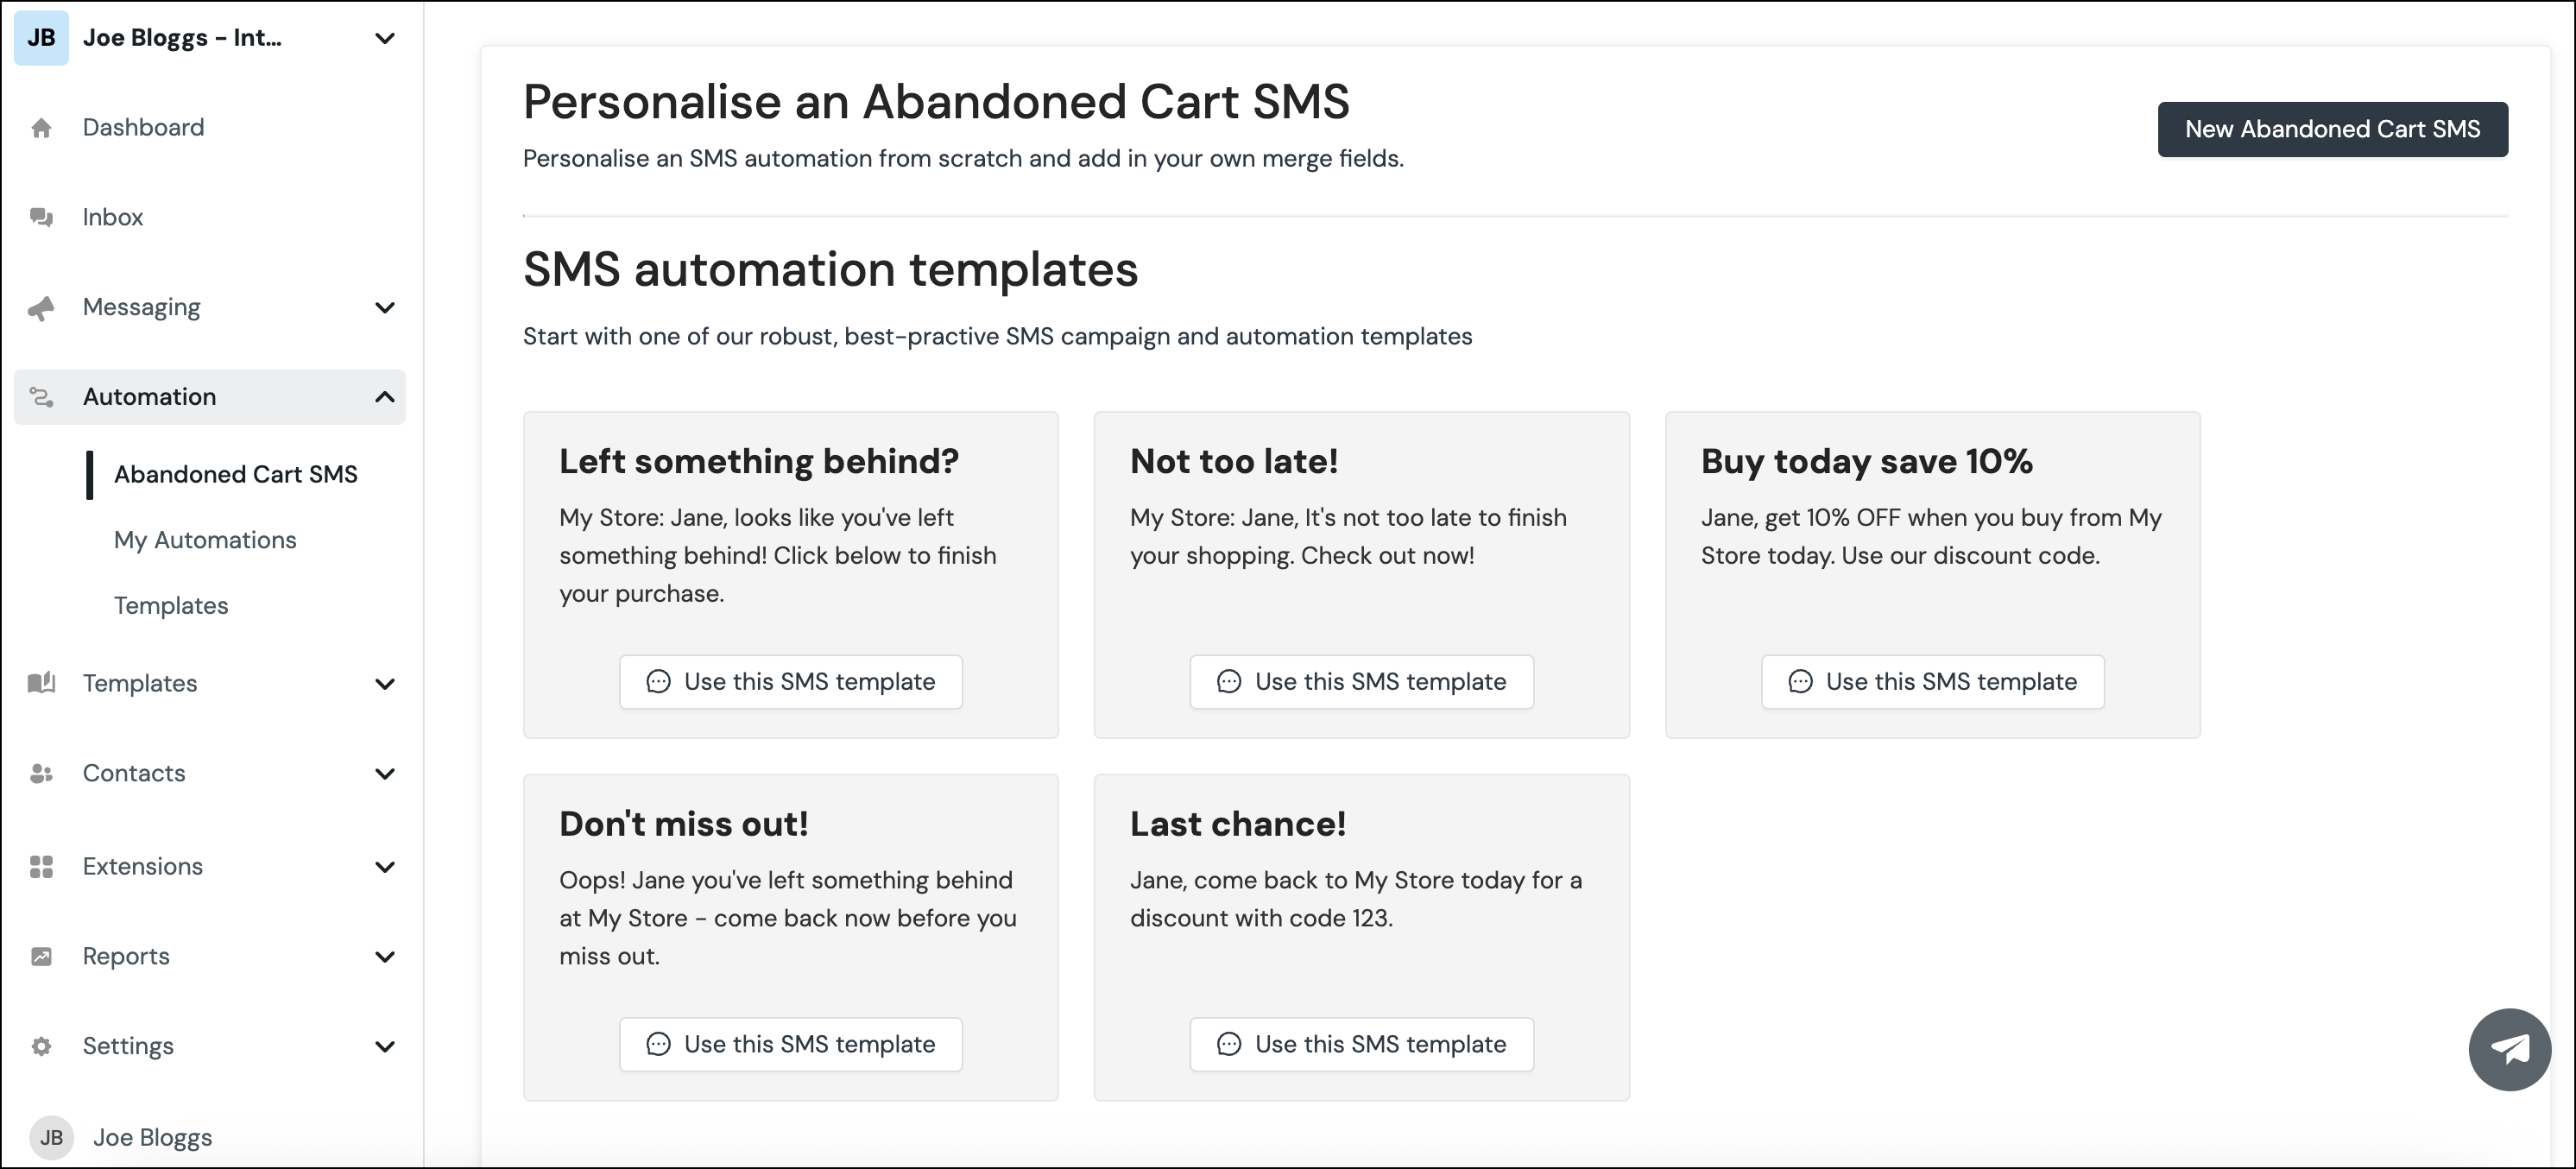Screen dimensions: 2576x1169
Task: Select the Dashboard home icon
Action: [x=42, y=127]
